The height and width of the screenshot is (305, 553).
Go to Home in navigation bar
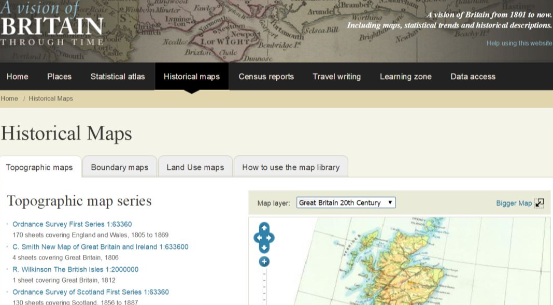(x=17, y=77)
